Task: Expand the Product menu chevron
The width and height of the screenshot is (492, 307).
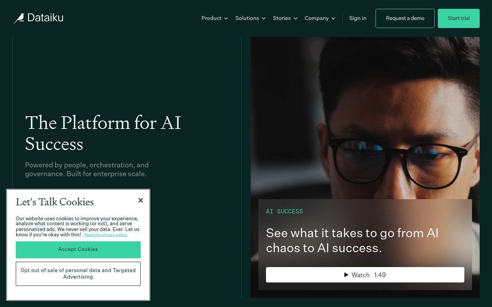Action: click(226, 18)
